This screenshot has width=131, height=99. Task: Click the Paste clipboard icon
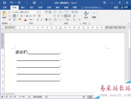tap(4, 14)
